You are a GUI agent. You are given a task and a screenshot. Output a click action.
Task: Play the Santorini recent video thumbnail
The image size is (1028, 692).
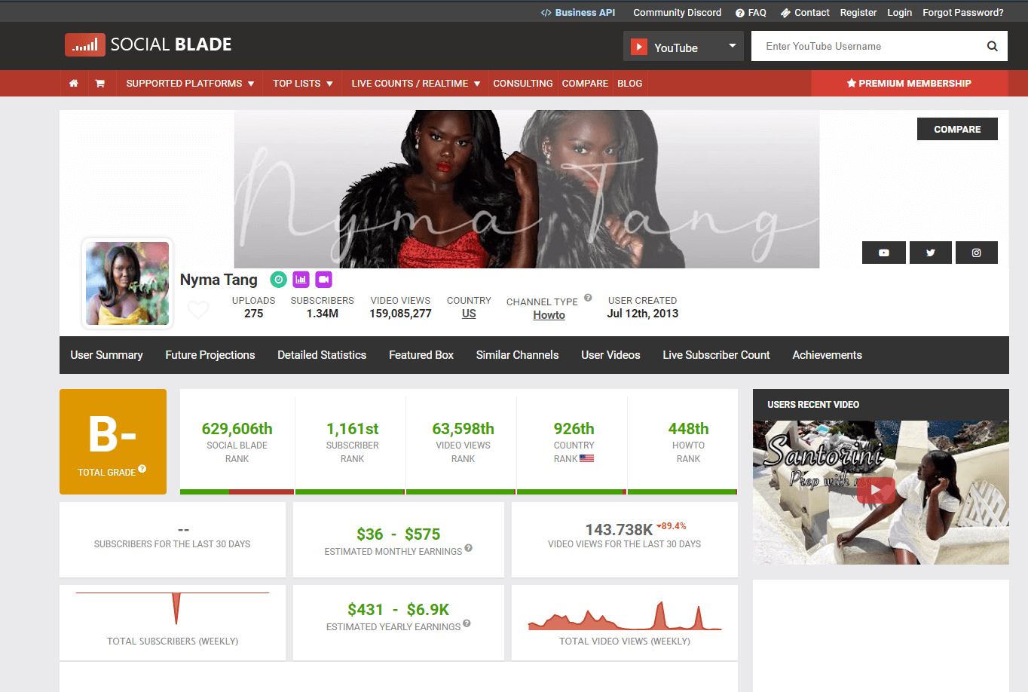876,489
